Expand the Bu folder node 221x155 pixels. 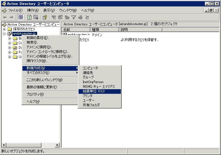click(9, 38)
